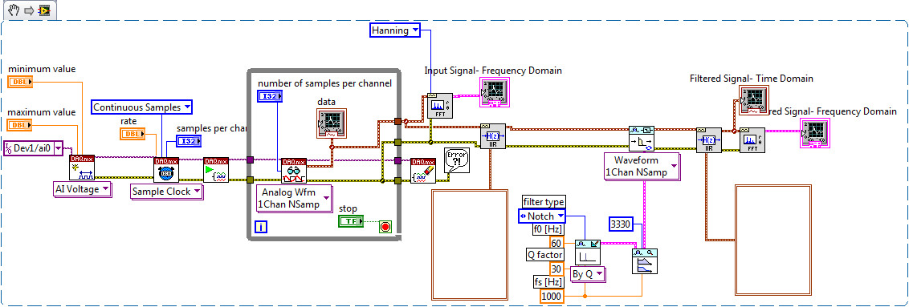Click the filter type label
The image size is (909, 307).
click(x=543, y=202)
